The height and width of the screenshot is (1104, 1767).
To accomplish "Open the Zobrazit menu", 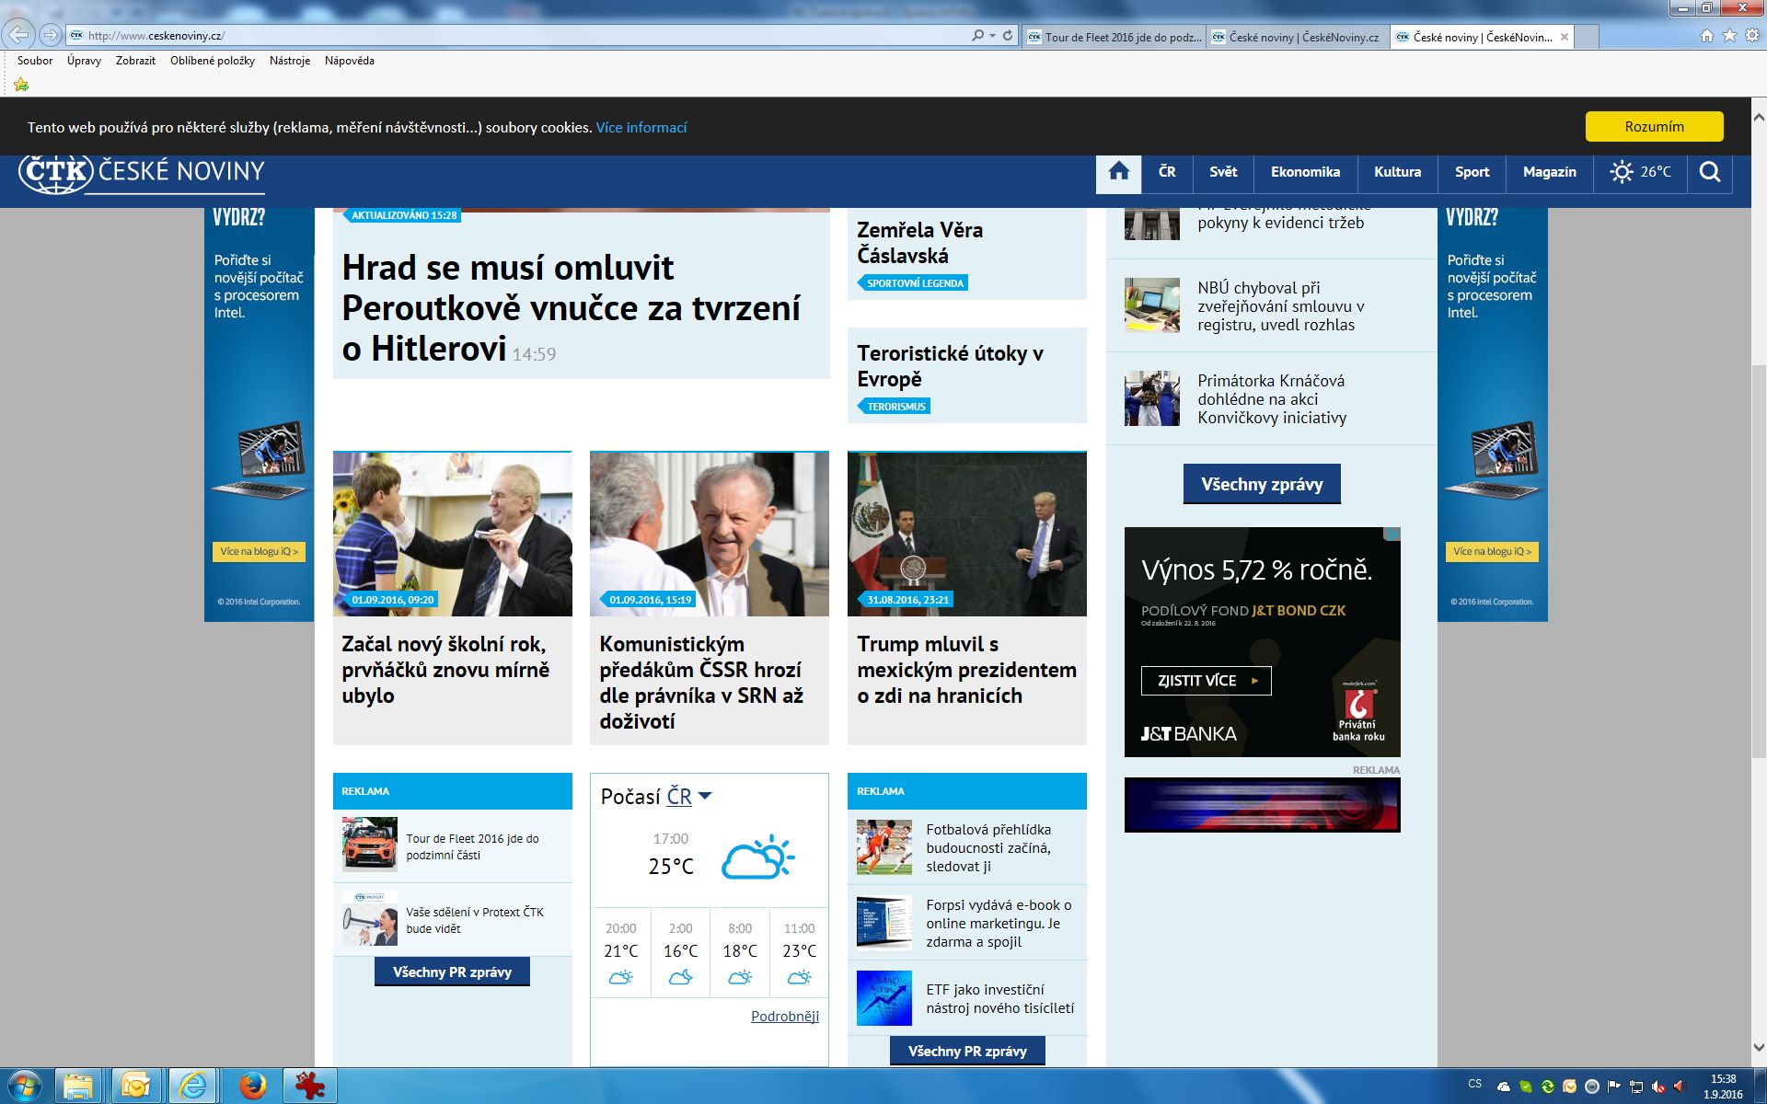I will (135, 61).
